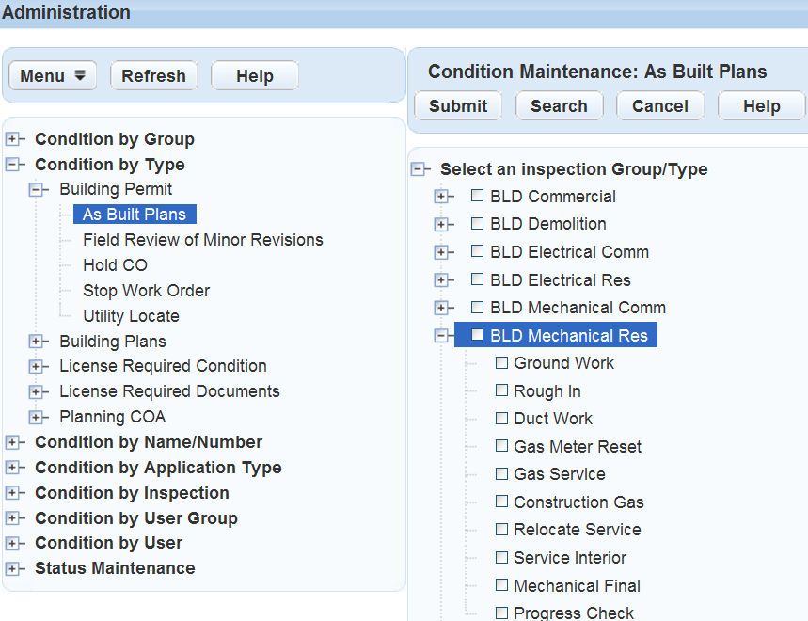The height and width of the screenshot is (621, 808).
Task: Expand the Condition by Group node
Action: coord(13,139)
